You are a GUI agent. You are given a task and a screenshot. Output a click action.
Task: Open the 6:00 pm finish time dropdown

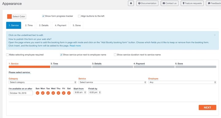pyautogui.click(x=95, y=92)
